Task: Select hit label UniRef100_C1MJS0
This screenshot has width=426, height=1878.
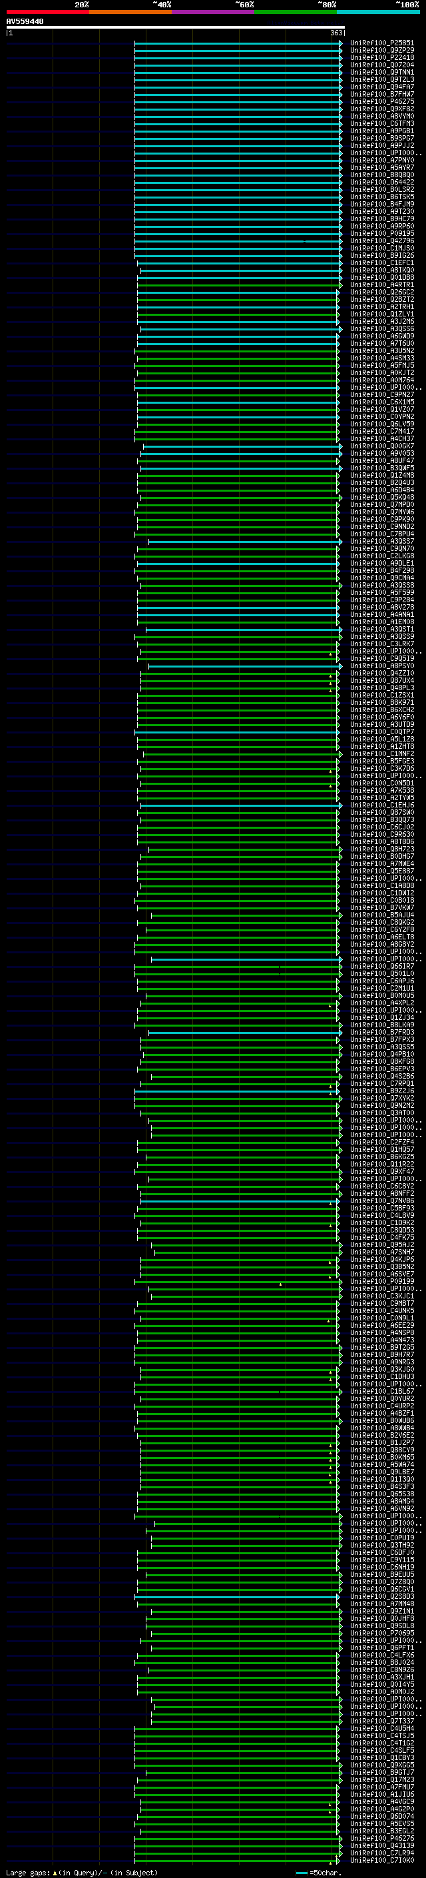Action: 381,248
